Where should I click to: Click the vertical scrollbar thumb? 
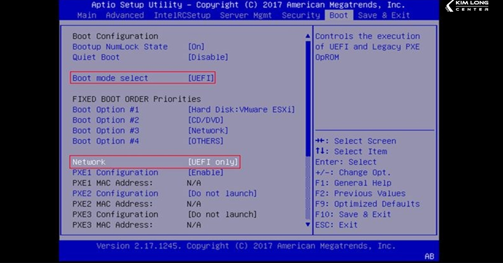(x=309, y=96)
